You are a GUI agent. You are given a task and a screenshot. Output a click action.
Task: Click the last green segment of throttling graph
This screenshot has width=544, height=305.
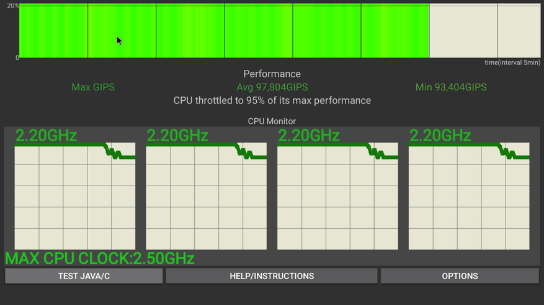click(x=395, y=31)
